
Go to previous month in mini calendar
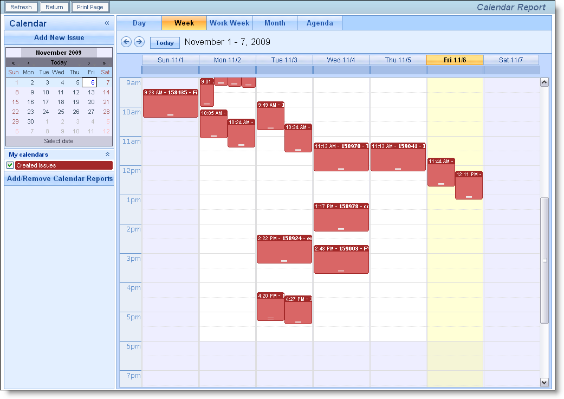pyautogui.click(x=29, y=63)
